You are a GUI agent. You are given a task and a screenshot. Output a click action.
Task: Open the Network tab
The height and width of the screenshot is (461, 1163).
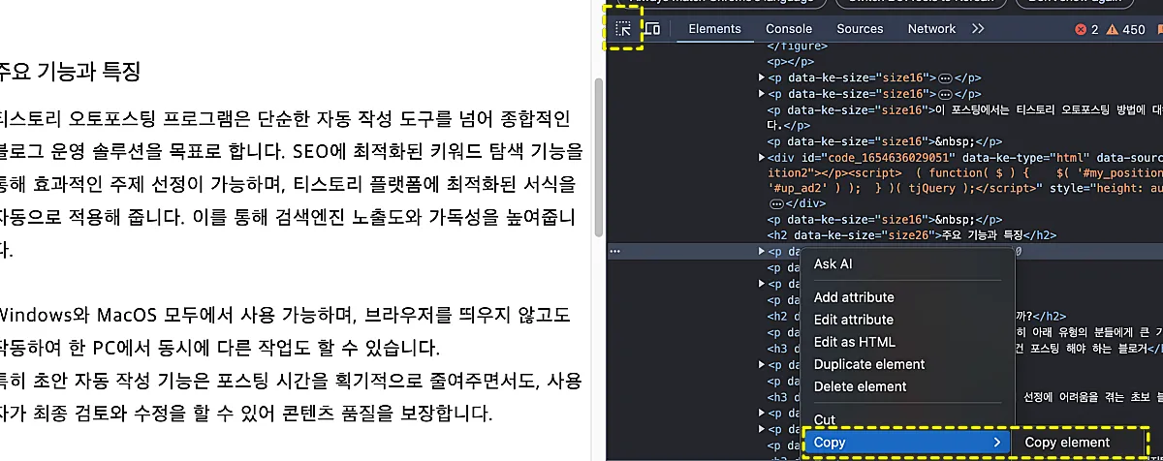click(931, 29)
